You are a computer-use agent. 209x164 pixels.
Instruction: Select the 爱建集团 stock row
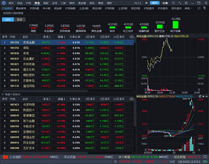tap(67, 115)
